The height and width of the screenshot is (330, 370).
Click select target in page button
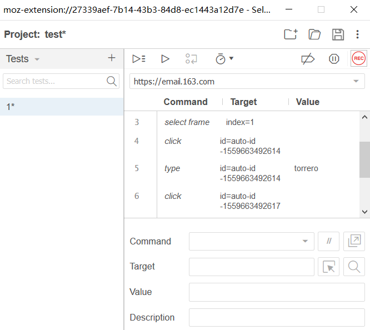(328, 267)
